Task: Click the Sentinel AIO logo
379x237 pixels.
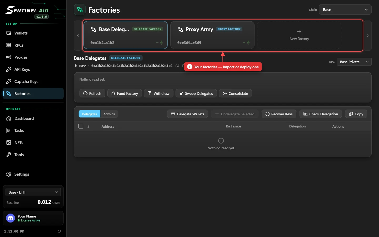Action: tap(27, 10)
